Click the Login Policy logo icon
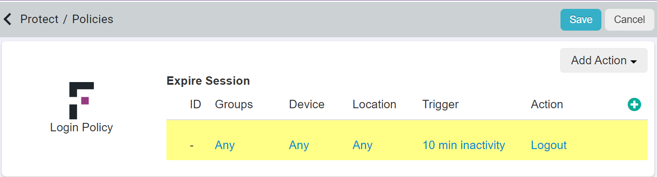 [x=81, y=100]
